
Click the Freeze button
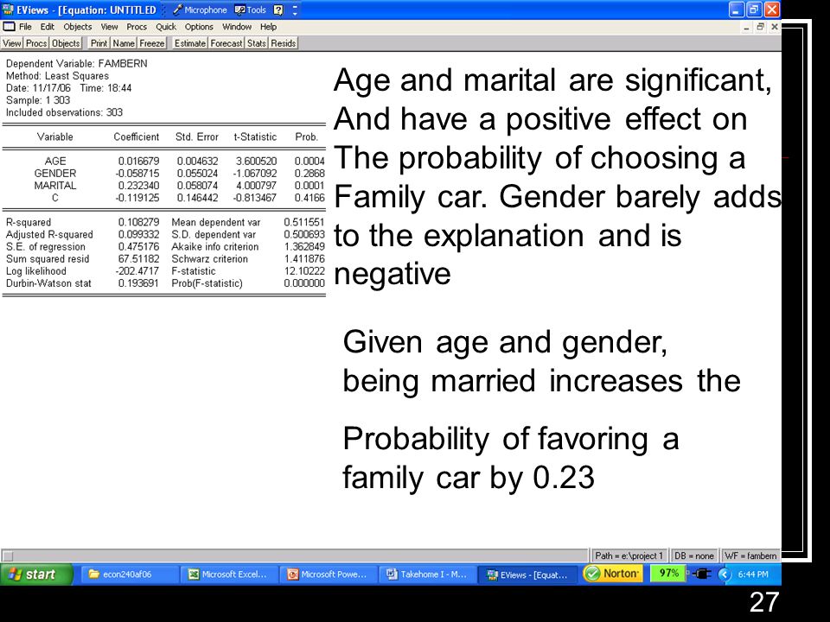click(152, 43)
